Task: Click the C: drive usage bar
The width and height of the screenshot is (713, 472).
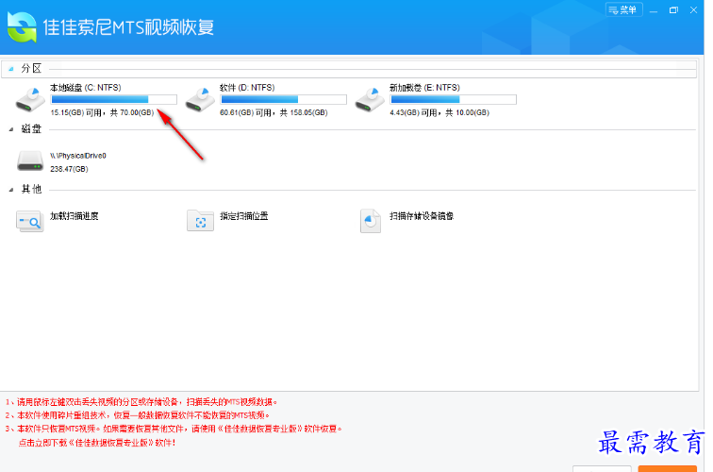Action: pos(114,99)
